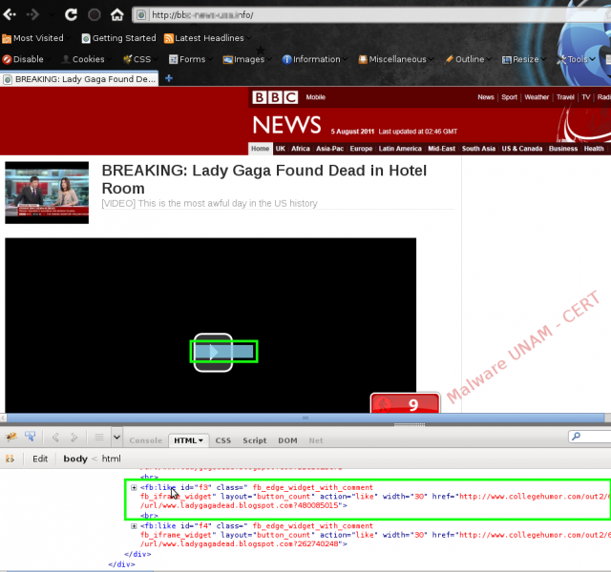The image size is (611, 572).
Task: Click the Edit button in HTML panel
Action: (x=40, y=459)
